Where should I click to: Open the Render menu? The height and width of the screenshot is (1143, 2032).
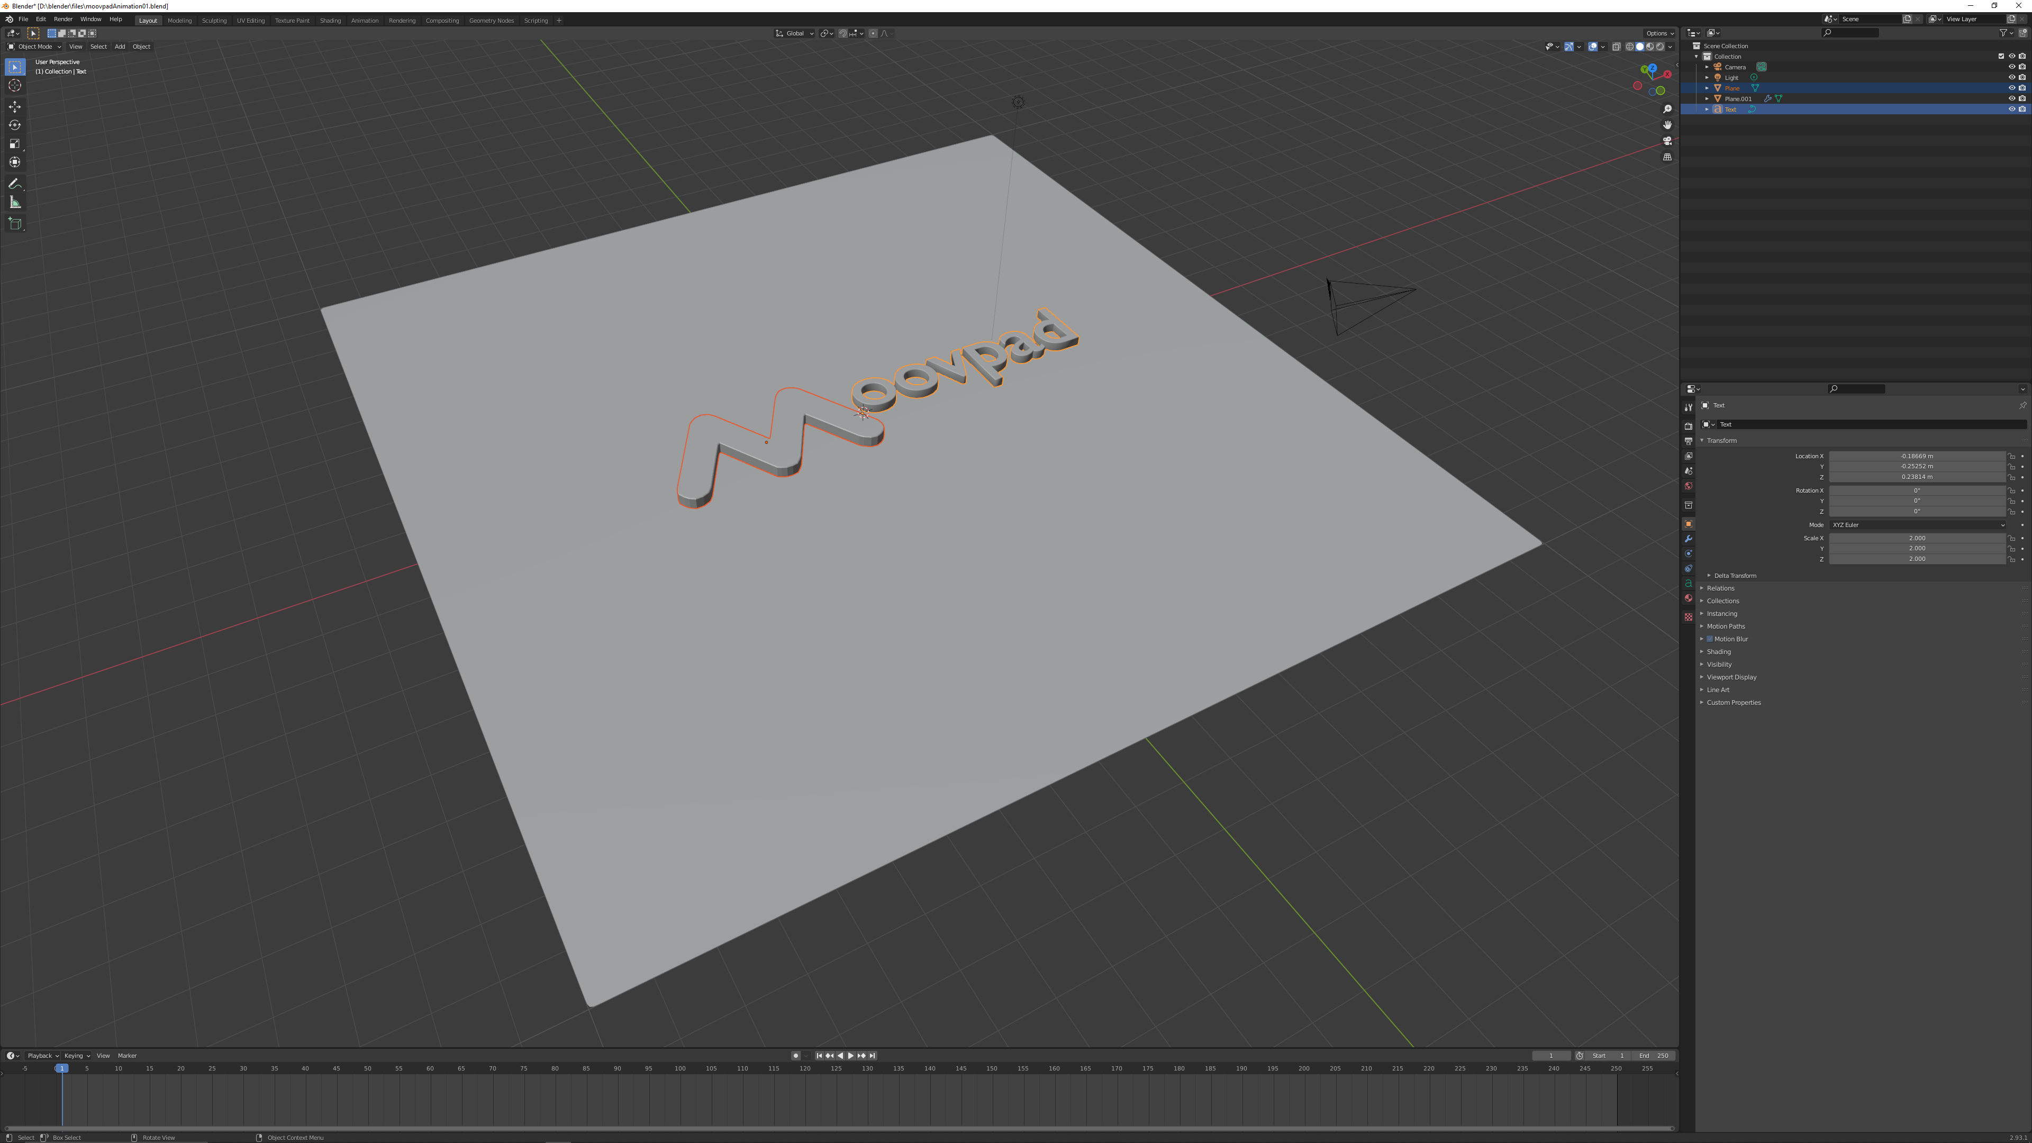(63, 20)
